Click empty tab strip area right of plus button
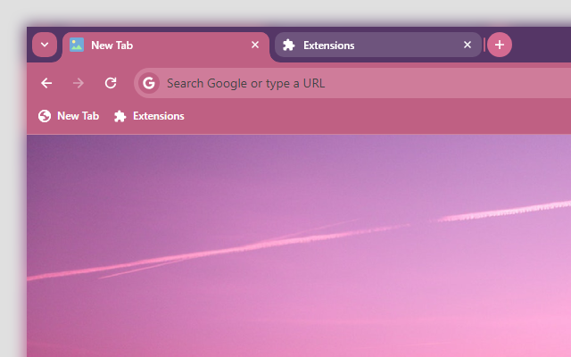Image resolution: width=571 pixels, height=357 pixels. point(544,45)
